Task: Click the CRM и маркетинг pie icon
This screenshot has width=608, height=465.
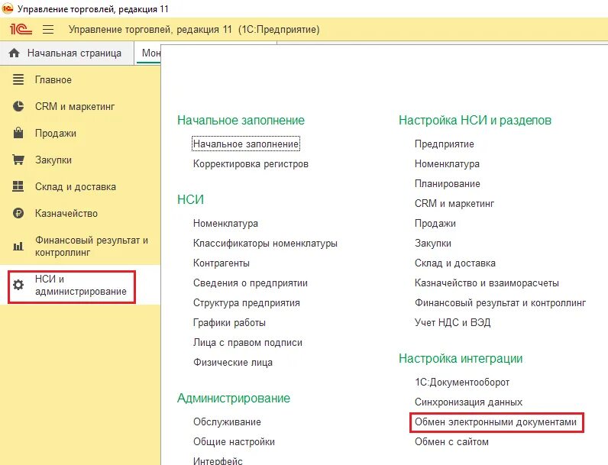Action: [x=18, y=106]
